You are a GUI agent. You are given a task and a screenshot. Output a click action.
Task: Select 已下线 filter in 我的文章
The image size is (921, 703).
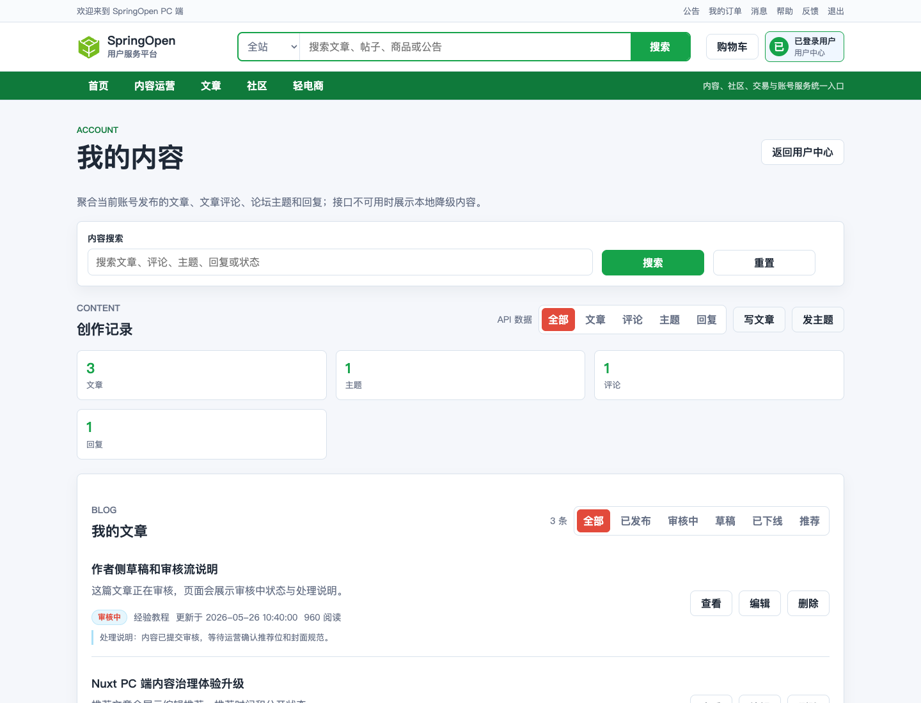click(767, 521)
